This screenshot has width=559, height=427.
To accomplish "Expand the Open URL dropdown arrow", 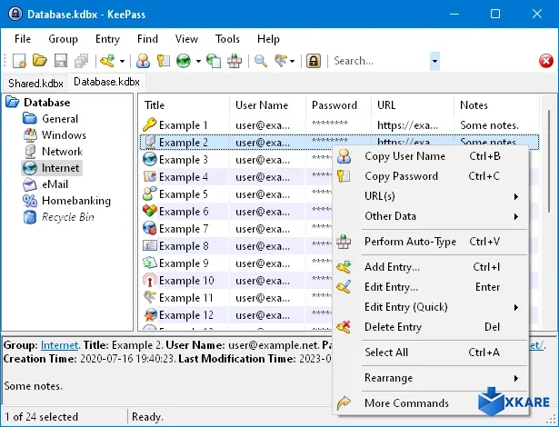I will (x=198, y=61).
